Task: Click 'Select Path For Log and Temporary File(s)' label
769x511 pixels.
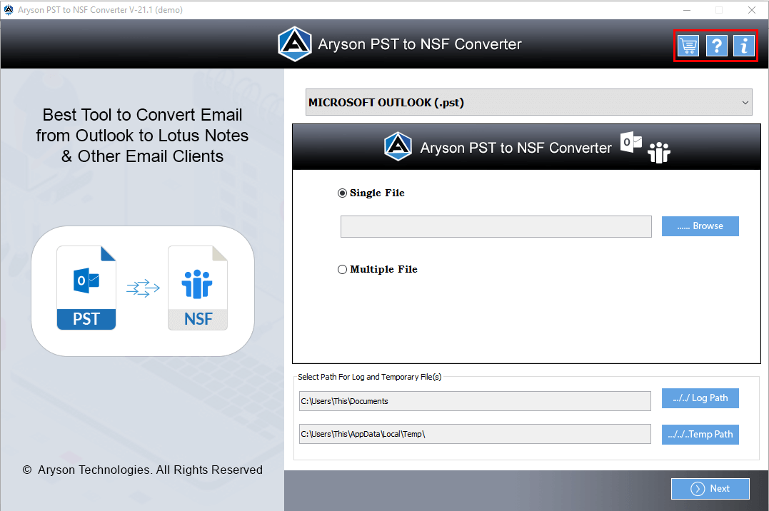Action: coord(369,377)
